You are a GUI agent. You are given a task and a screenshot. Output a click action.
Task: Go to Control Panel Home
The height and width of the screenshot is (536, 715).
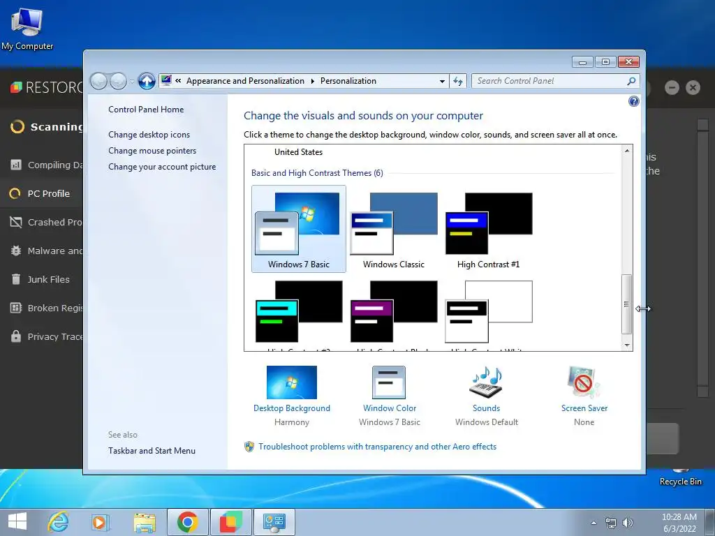click(x=146, y=110)
